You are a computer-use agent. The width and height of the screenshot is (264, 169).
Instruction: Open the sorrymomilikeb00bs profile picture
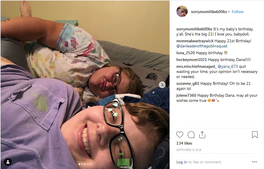(x=182, y=11)
